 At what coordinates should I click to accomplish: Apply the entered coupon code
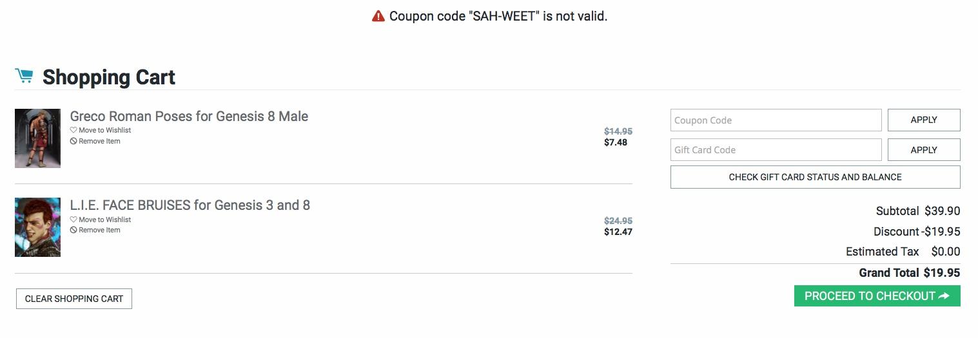click(x=923, y=120)
